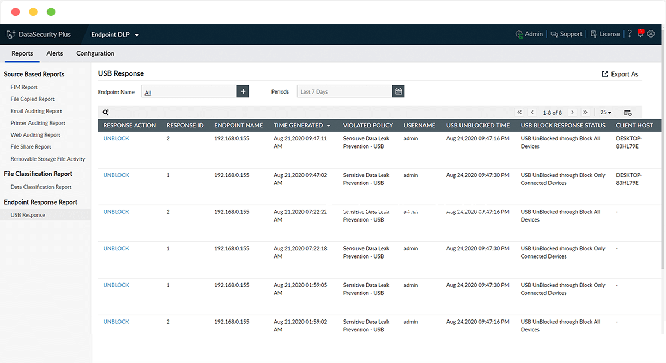The width and height of the screenshot is (666, 363).
Task: Click the ENDPOINT NAME column header
Action: pos(239,125)
